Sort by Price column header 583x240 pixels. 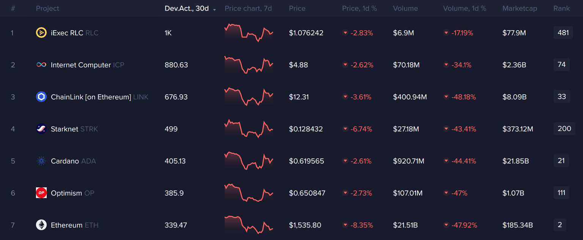pos(297,8)
